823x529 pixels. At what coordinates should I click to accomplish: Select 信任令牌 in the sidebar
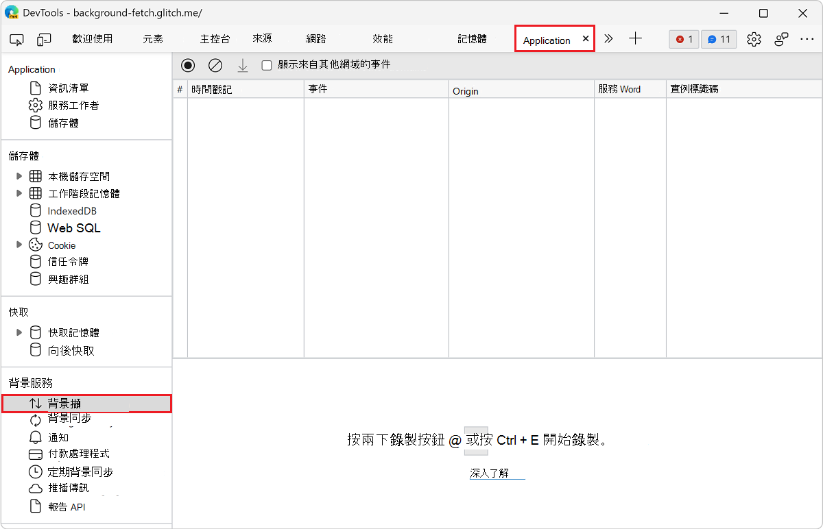coord(68,262)
